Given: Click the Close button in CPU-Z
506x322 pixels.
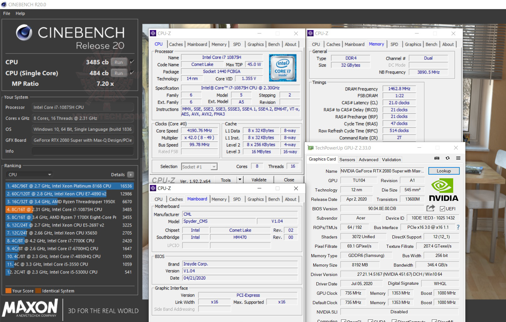Looking at the screenshot, I should click(x=289, y=180).
